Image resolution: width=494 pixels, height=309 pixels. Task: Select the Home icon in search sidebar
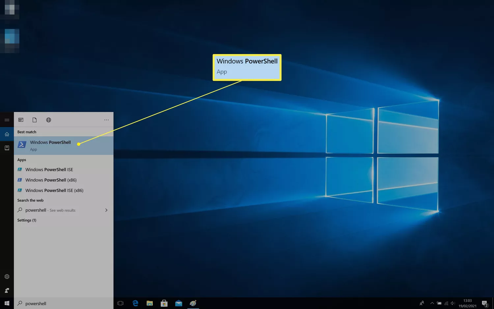[x=7, y=134]
